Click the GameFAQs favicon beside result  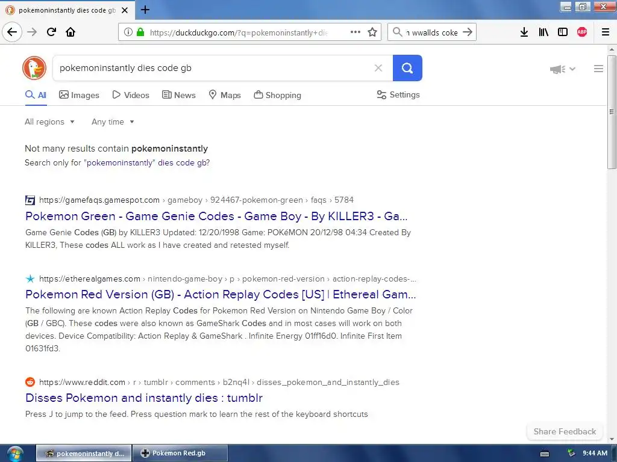30,200
